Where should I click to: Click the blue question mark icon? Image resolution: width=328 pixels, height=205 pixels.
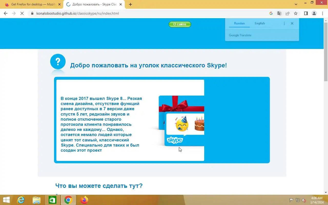click(x=58, y=61)
